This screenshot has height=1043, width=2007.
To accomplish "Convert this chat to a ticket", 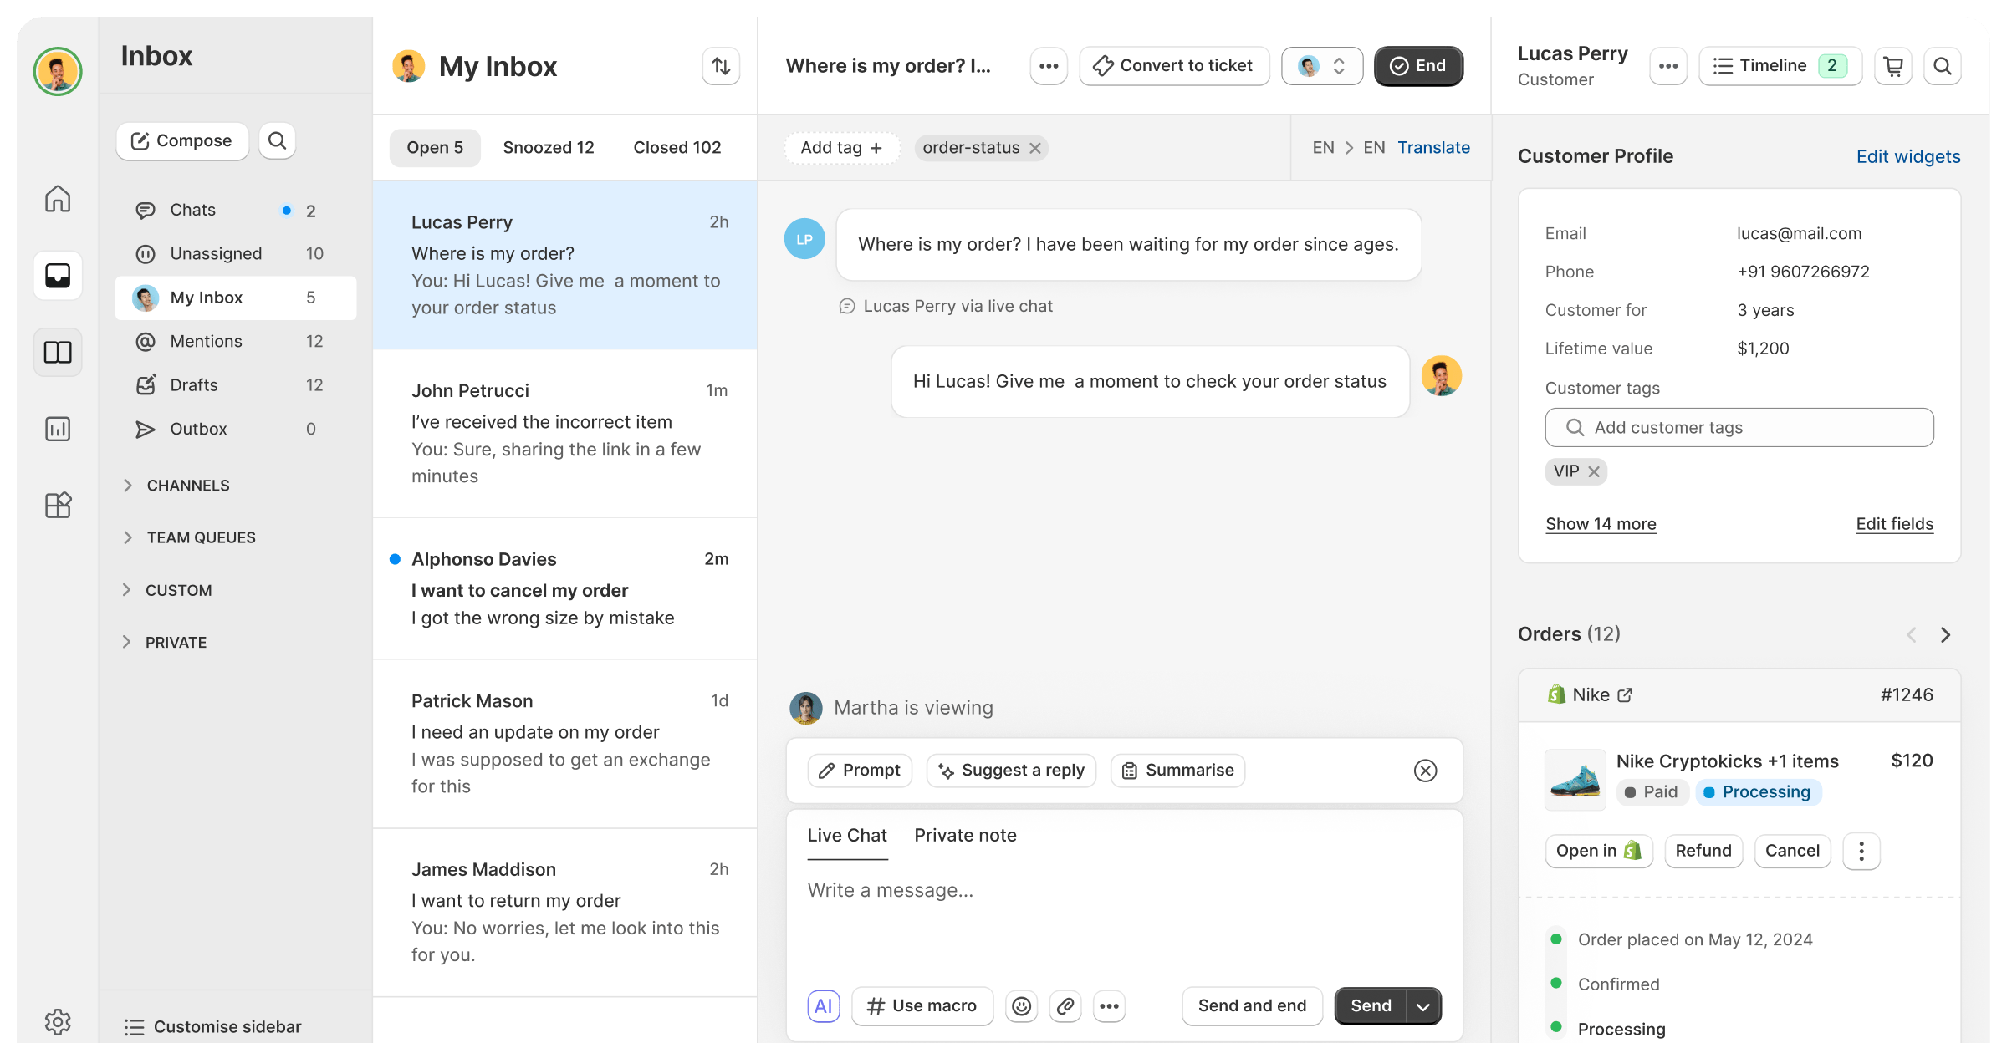I will coord(1174,65).
